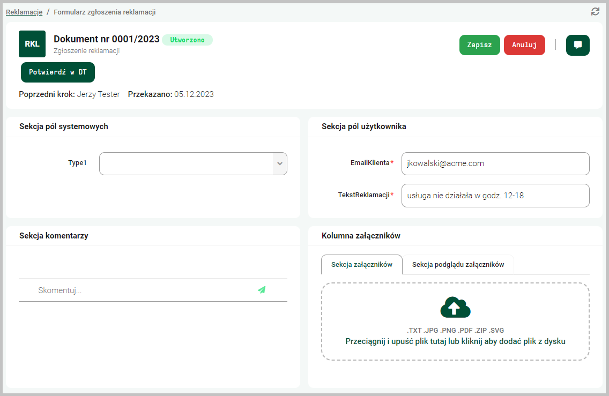This screenshot has height=396, width=609.
Task: Click the Skomentuj comment input
Action: coord(139,290)
